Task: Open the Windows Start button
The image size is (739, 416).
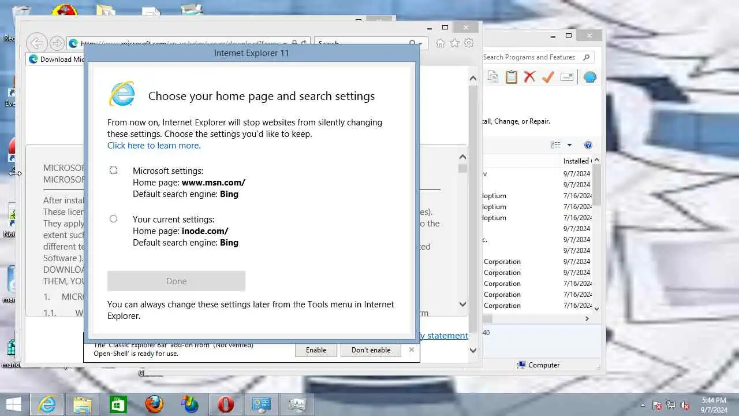Action: 14,404
